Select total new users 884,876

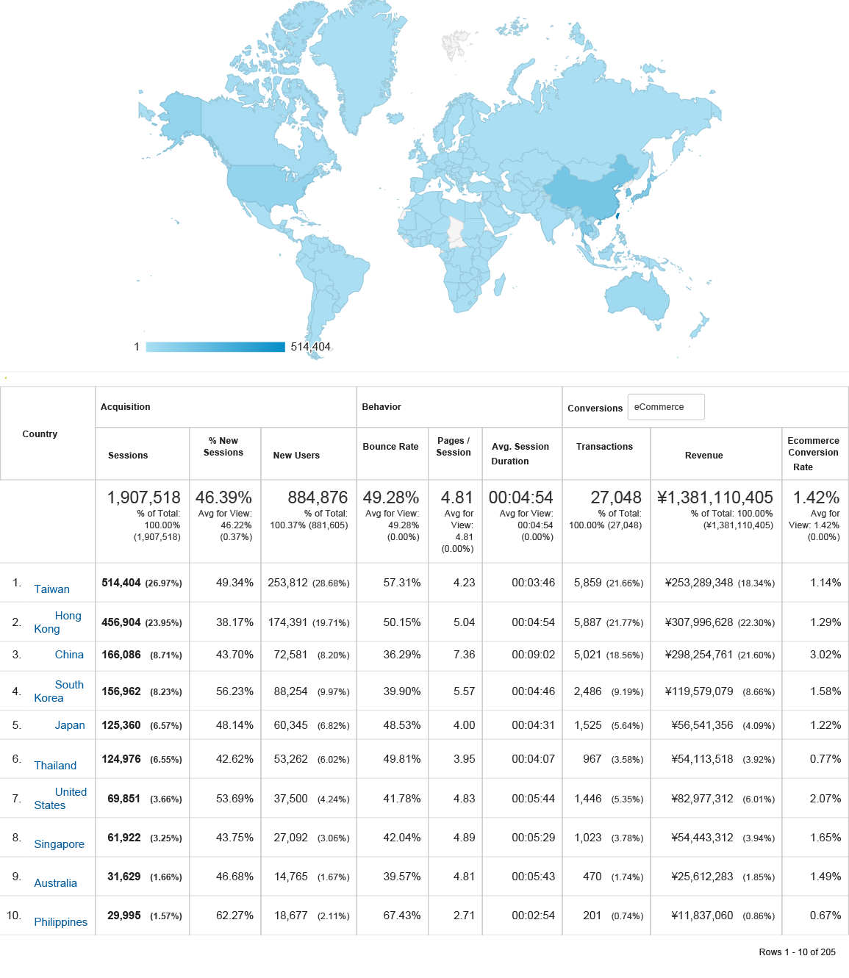[318, 497]
